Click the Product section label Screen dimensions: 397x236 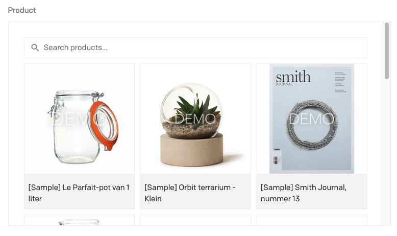click(x=22, y=10)
